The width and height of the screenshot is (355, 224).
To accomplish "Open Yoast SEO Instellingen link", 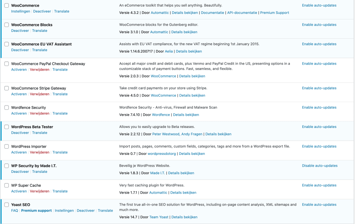I will [x=64, y=211].
